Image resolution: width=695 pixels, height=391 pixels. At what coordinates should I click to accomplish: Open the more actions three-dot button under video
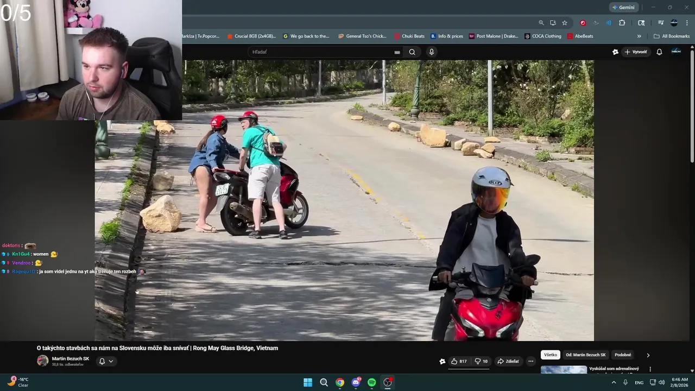point(531,361)
